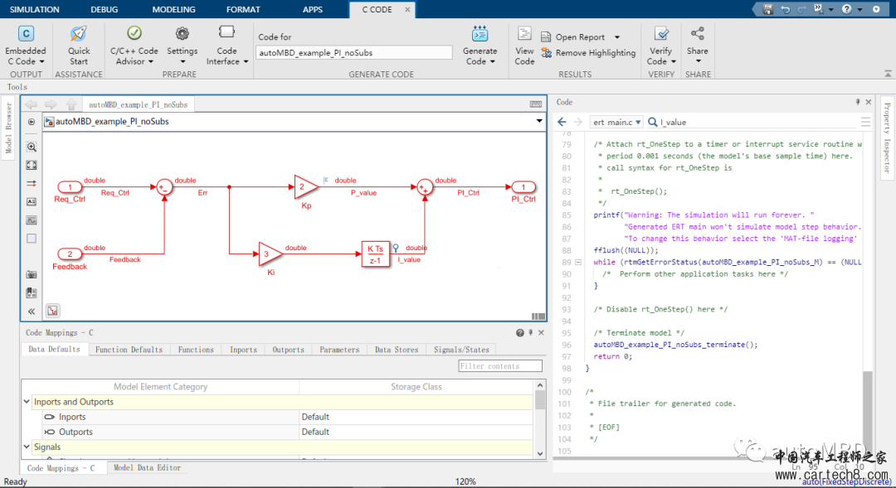Collapse the Signals category
This screenshot has height=488, width=896.
tap(27, 447)
